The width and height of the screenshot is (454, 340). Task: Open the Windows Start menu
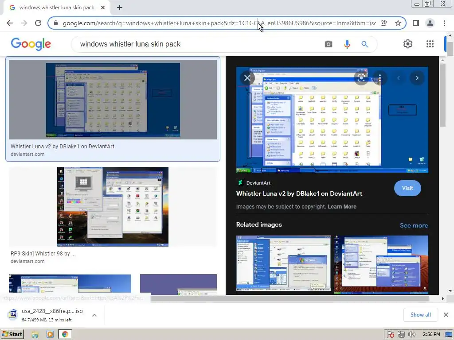pyautogui.click(x=12, y=334)
